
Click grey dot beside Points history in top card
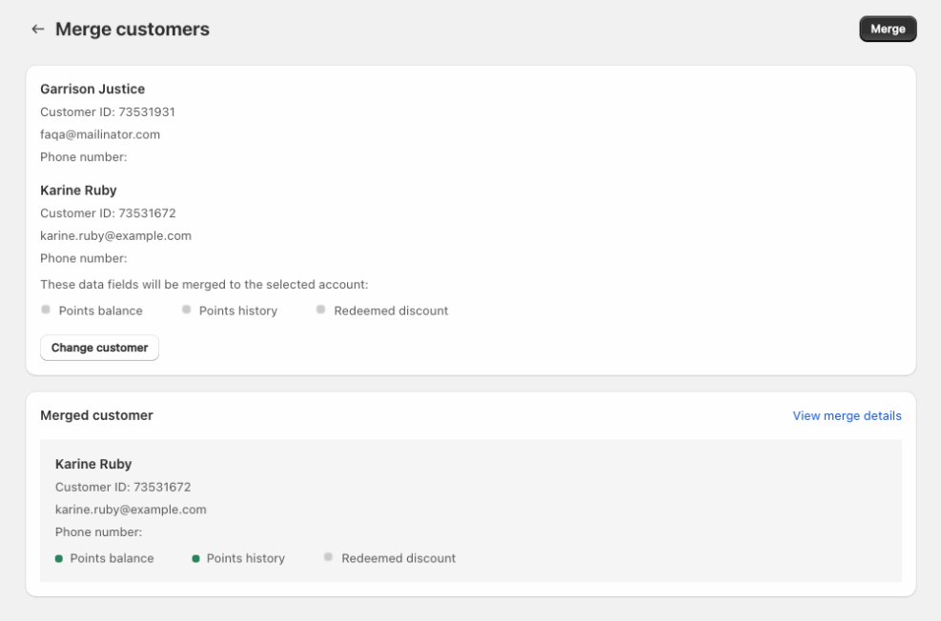click(x=187, y=310)
